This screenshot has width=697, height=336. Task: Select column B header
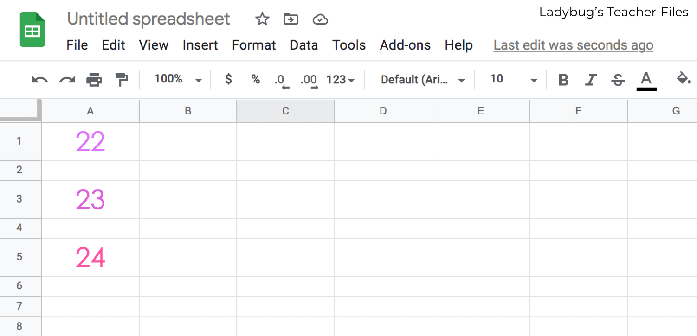[x=188, y=111]
